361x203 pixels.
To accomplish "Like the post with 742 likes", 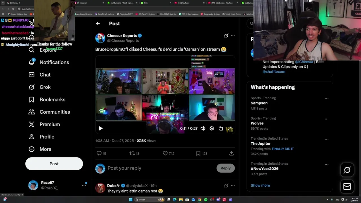I will click(168, 153).
